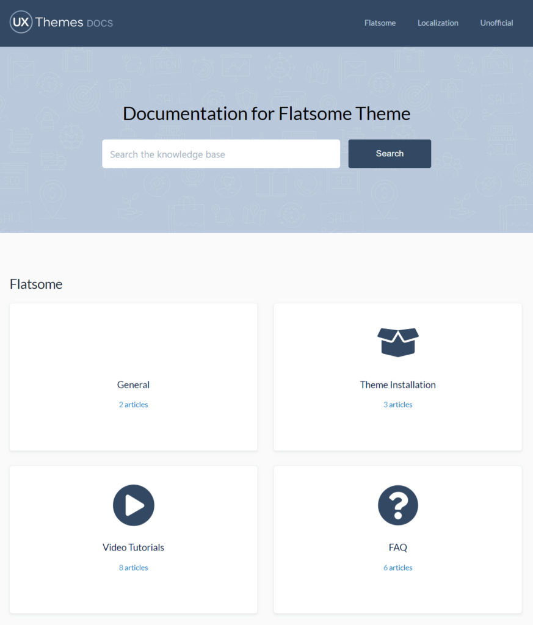Click the Themes DOCS wordmark text
533x625 pixels.
[74, 23]
